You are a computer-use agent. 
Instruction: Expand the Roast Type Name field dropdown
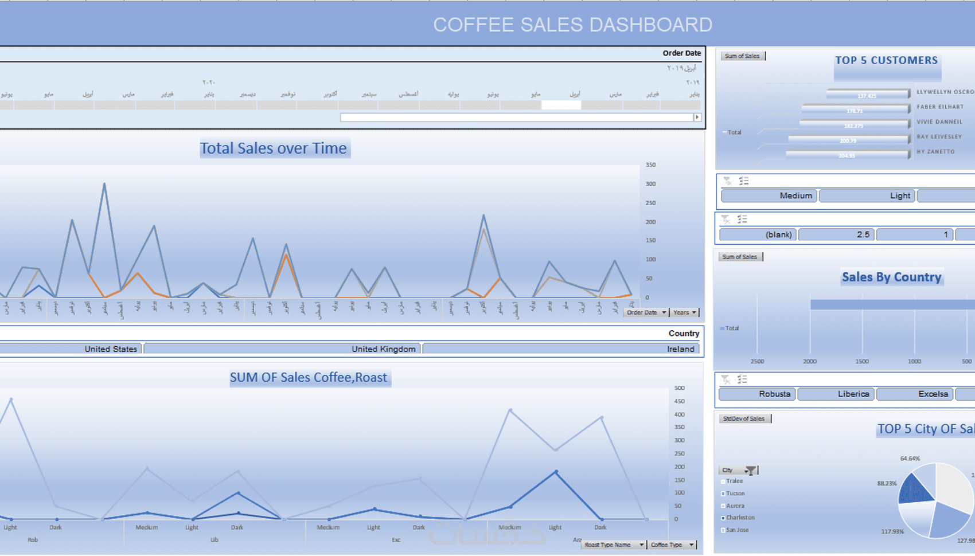[x=614, y=545]
